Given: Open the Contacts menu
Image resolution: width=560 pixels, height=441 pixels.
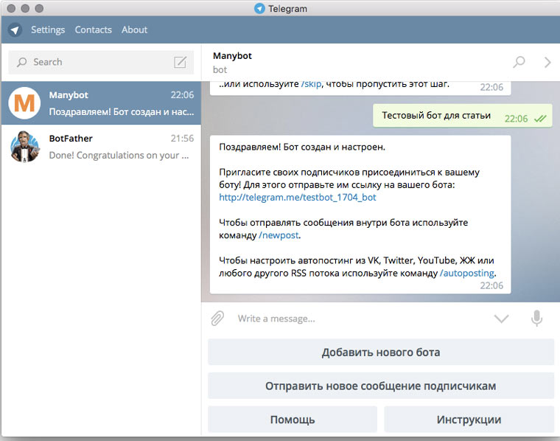Looking at the screenshot, I should pyautogui.click(x=94, y=29).
